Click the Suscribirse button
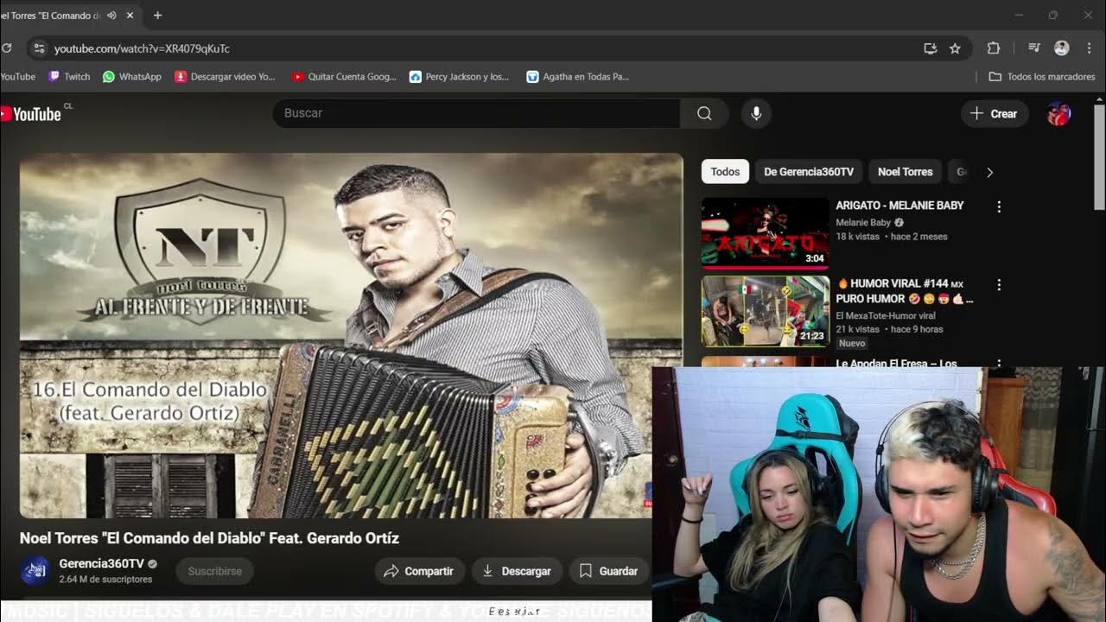1106x622 pixels. tap(215, 571)
